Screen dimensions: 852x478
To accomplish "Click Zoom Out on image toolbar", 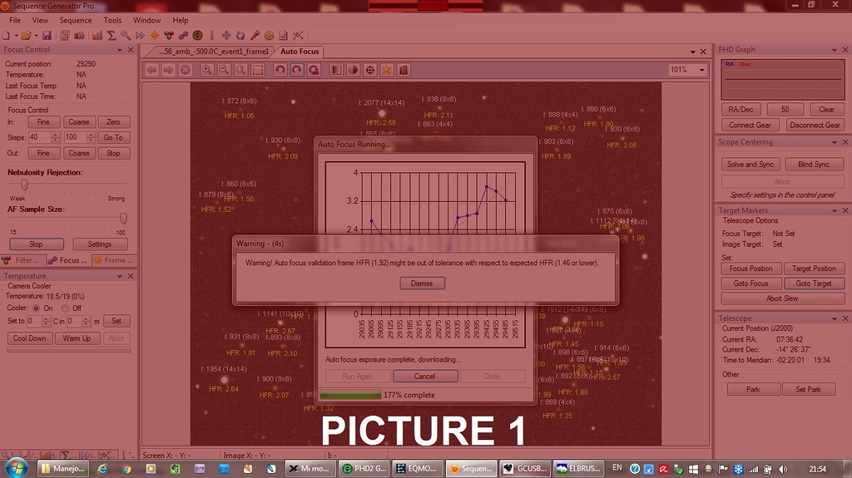I will (x=223, y=70).
